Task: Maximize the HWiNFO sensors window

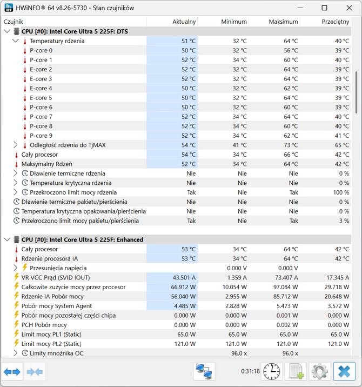Action: 325,8
